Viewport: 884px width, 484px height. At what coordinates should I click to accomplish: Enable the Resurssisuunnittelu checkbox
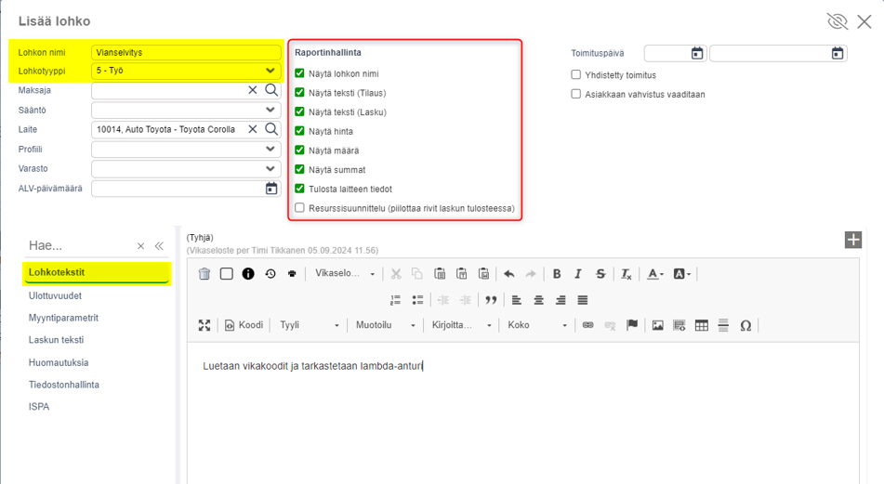[299, 207]
